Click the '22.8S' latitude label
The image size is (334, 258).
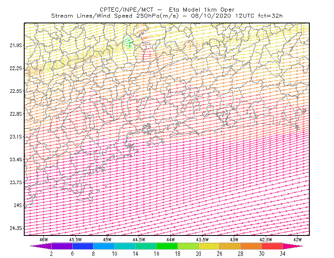16,114
